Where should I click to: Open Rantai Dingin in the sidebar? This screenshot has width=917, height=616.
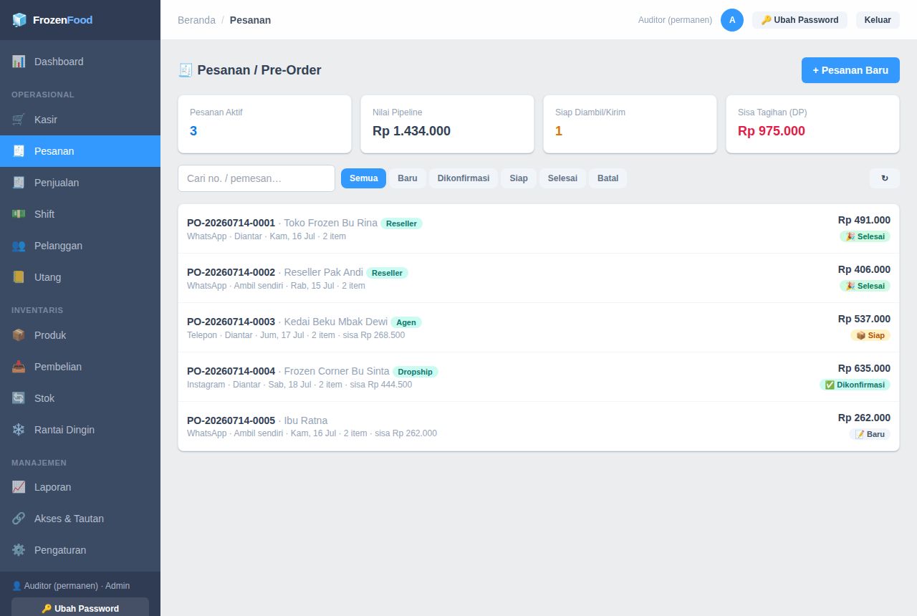[x=80, y=430]
